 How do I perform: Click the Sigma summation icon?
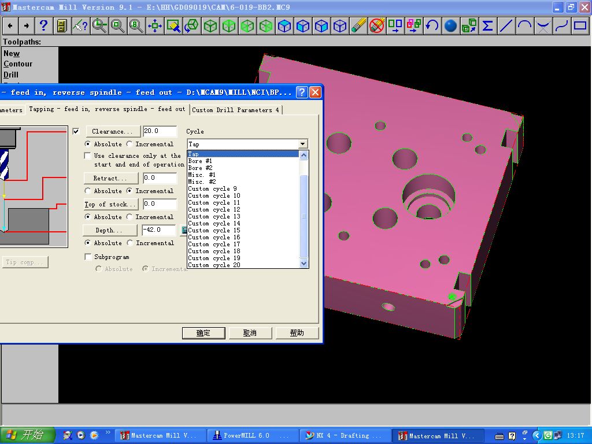487,26
